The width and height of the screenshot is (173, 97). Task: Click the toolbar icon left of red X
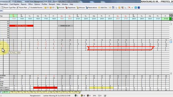(x=125, y=8)
